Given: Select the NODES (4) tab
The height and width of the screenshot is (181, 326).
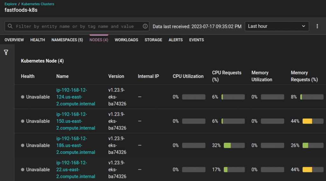Looking at the screenshot, I should click(99, 40).
